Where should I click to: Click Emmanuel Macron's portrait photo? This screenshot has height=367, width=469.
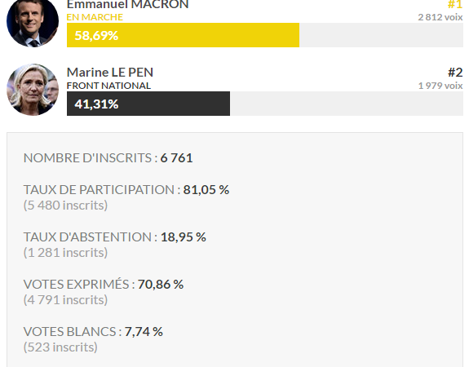33,22
